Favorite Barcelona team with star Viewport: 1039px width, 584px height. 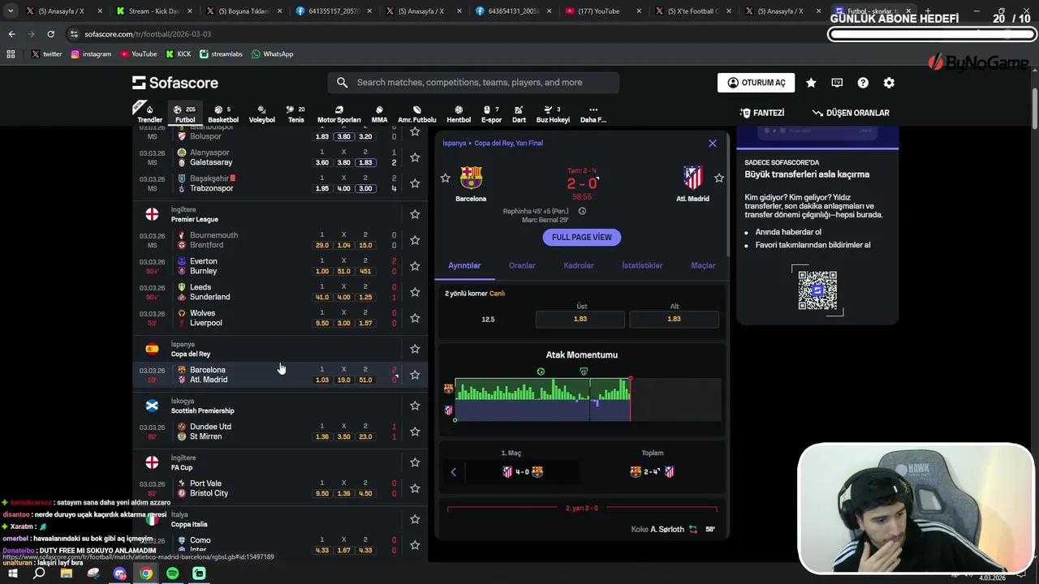(x=445, y=178)
